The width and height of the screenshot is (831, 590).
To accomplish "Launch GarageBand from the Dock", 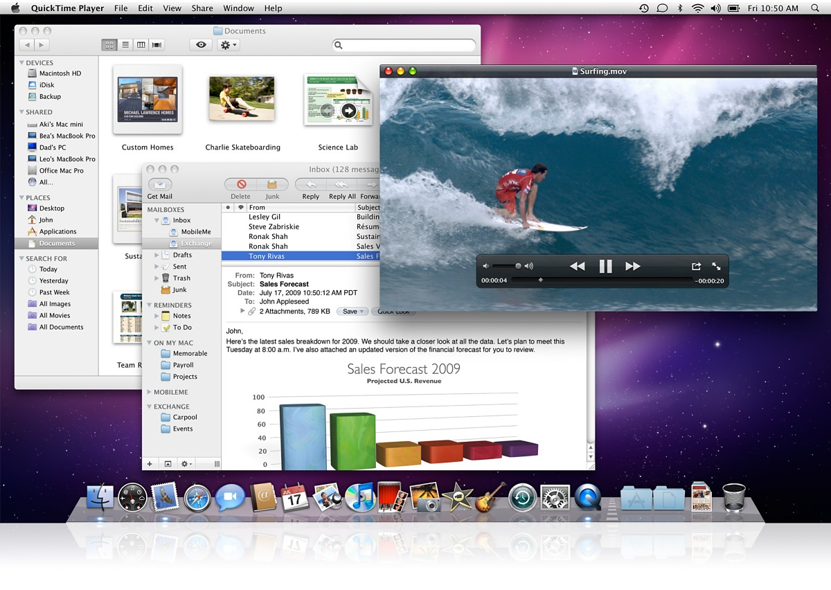I will pos(490,497).
